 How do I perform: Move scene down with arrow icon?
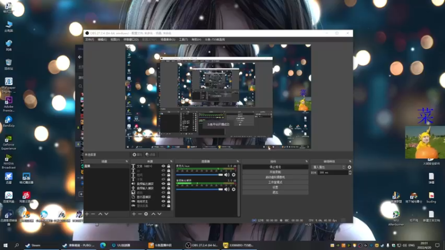coord(106,214)
